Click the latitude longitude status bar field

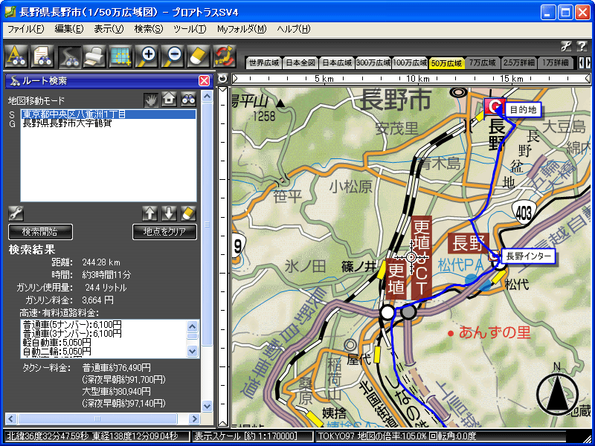tap(97, 436)
